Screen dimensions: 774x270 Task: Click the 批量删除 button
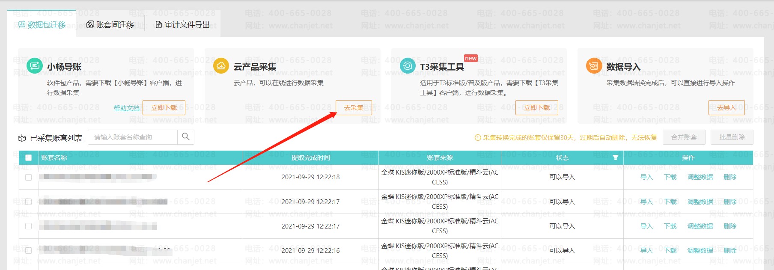coord(732,137)
